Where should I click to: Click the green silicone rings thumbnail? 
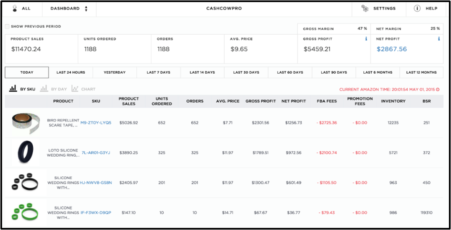point(25,212)
